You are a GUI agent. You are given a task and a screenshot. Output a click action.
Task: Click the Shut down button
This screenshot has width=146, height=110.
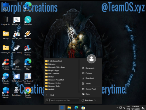87,100
